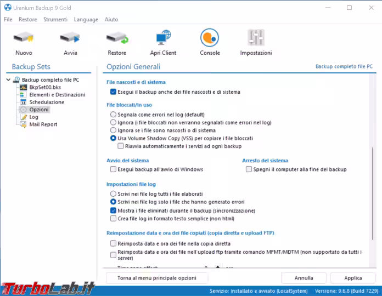This screenshot has width=382, height=296.
Task: Click the Elementi e Destinazioni icon
Action: [x=23, y=95]
